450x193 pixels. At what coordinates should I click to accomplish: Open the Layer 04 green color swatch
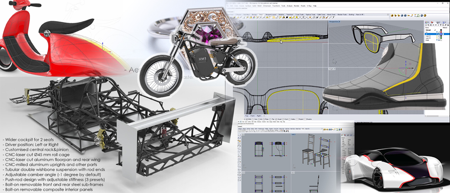[x=441, y=38]
